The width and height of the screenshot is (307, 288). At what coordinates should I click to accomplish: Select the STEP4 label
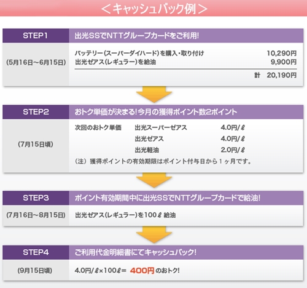(x=36, y=252)
